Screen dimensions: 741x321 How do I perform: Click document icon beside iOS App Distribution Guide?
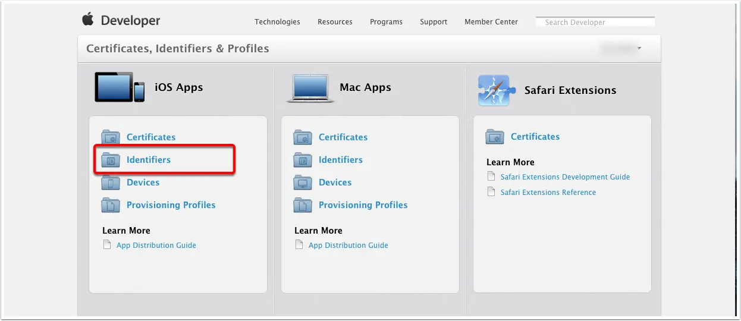108,245
